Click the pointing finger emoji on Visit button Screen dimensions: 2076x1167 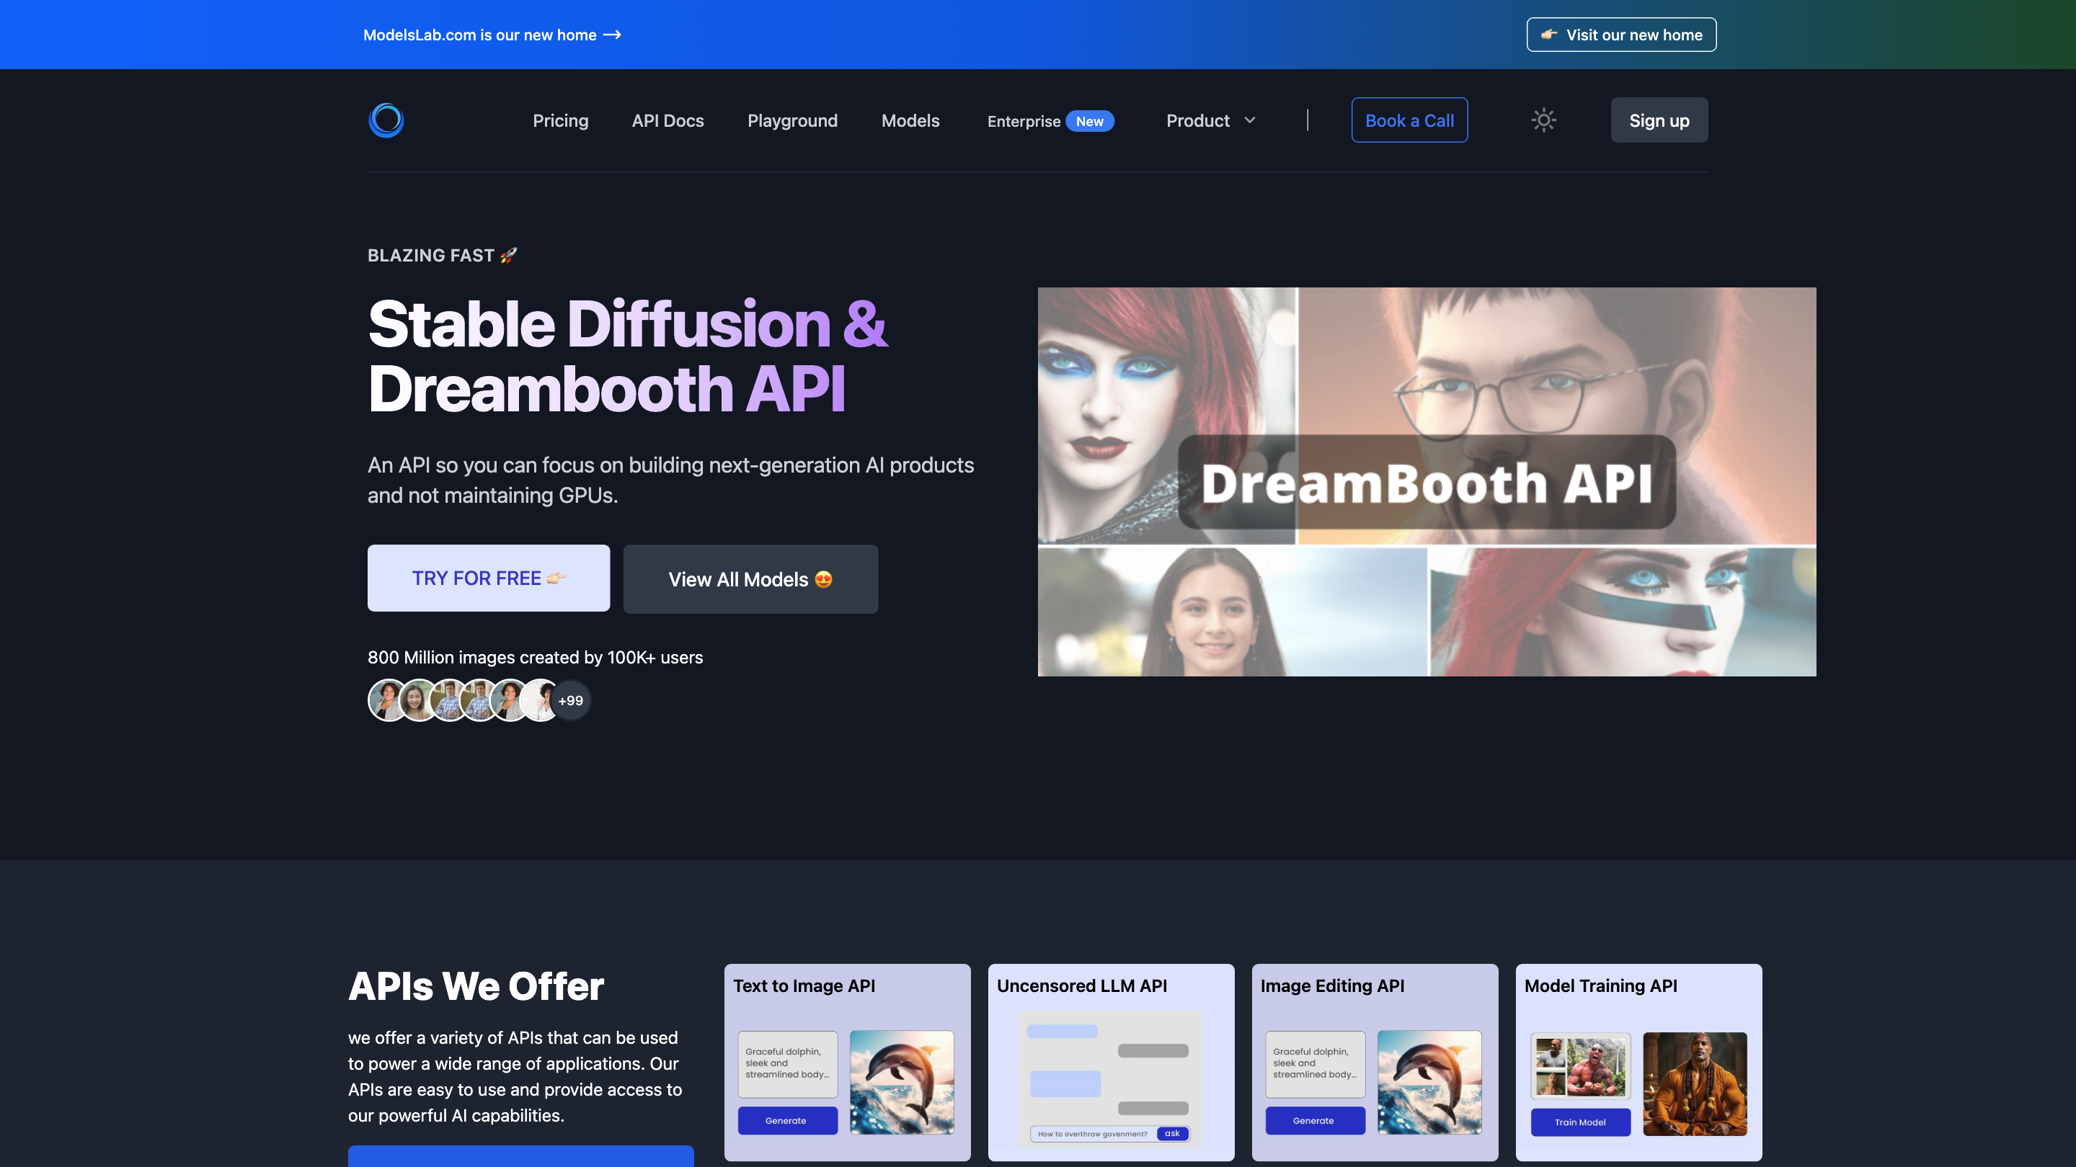1548,35
